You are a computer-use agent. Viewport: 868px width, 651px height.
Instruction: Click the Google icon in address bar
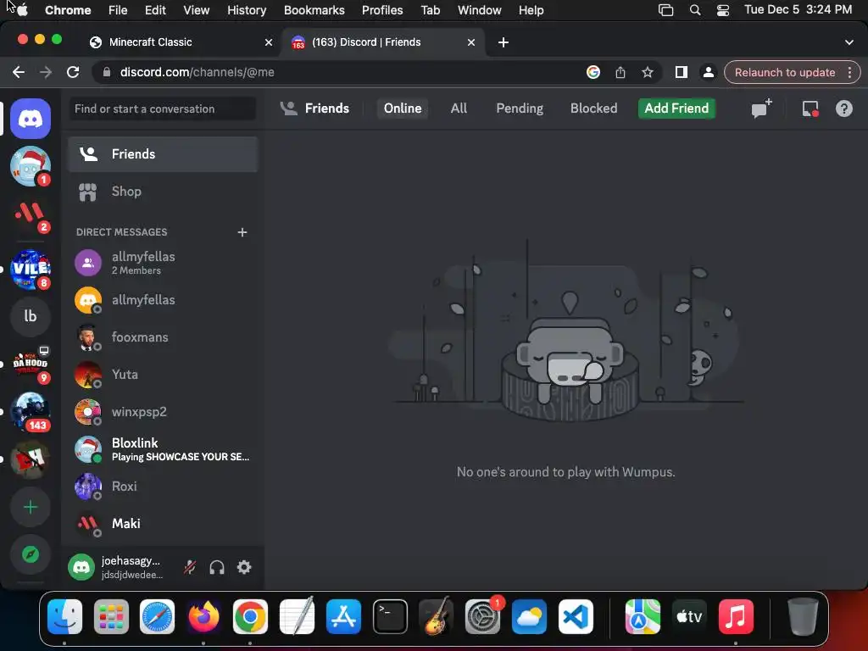593,72
